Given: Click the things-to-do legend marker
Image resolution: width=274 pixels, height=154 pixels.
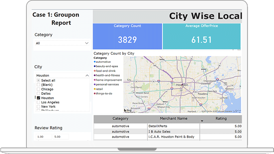Looking at the screenshot, I should (x=95, y=94).
